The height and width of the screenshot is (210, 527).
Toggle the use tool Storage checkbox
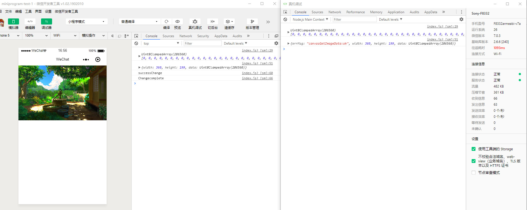click(474, 149)
